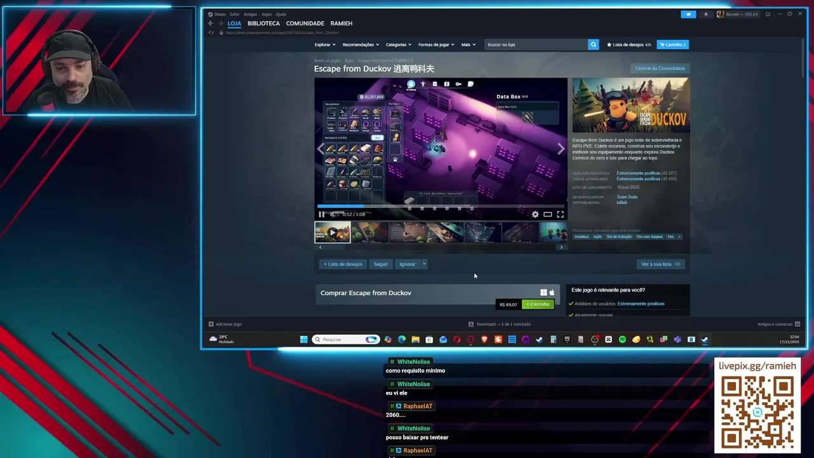Reload the Steam store page
Screen dimensions: 814x458
click(210, 32)
